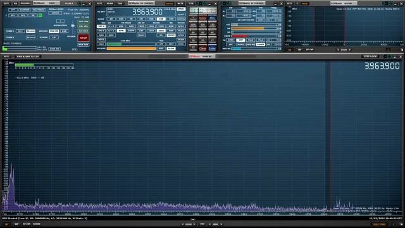Screen dimensions: 405x228
Task: Click the 3.963.900 frequency display in RX Control
Action: pos(147,12)
